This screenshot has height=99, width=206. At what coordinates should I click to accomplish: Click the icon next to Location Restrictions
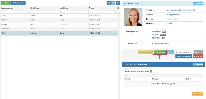pos(151,71)
